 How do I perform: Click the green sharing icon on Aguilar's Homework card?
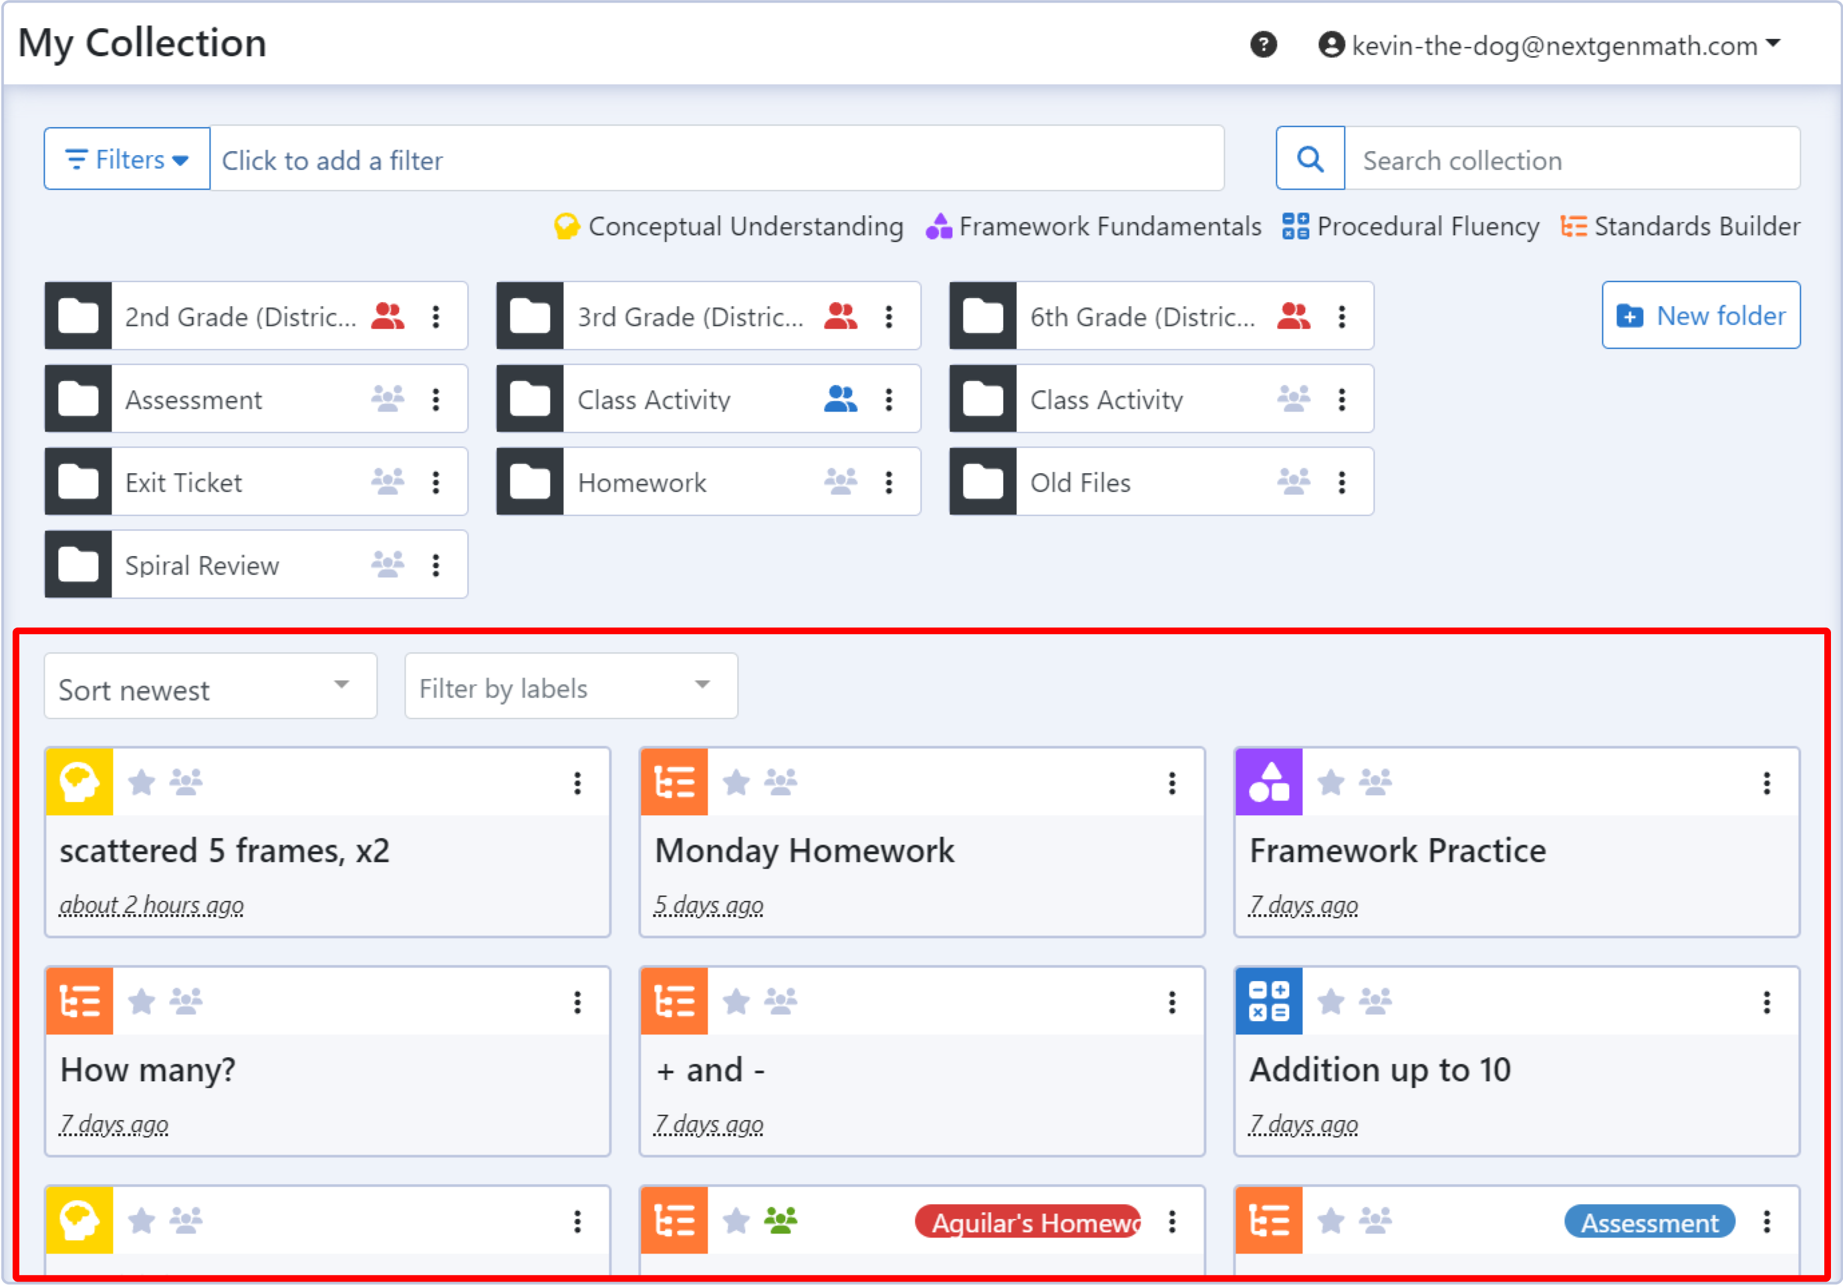point(781,1221)
